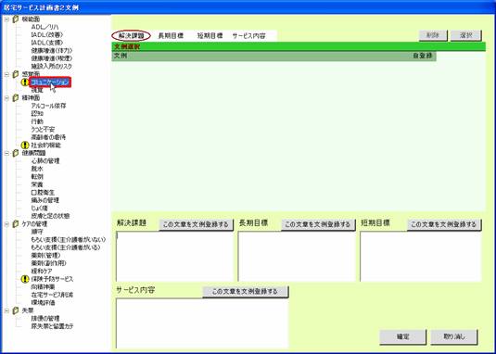Click the folder icon for 精神面
496x354 pixels.
tap(16, 98)
